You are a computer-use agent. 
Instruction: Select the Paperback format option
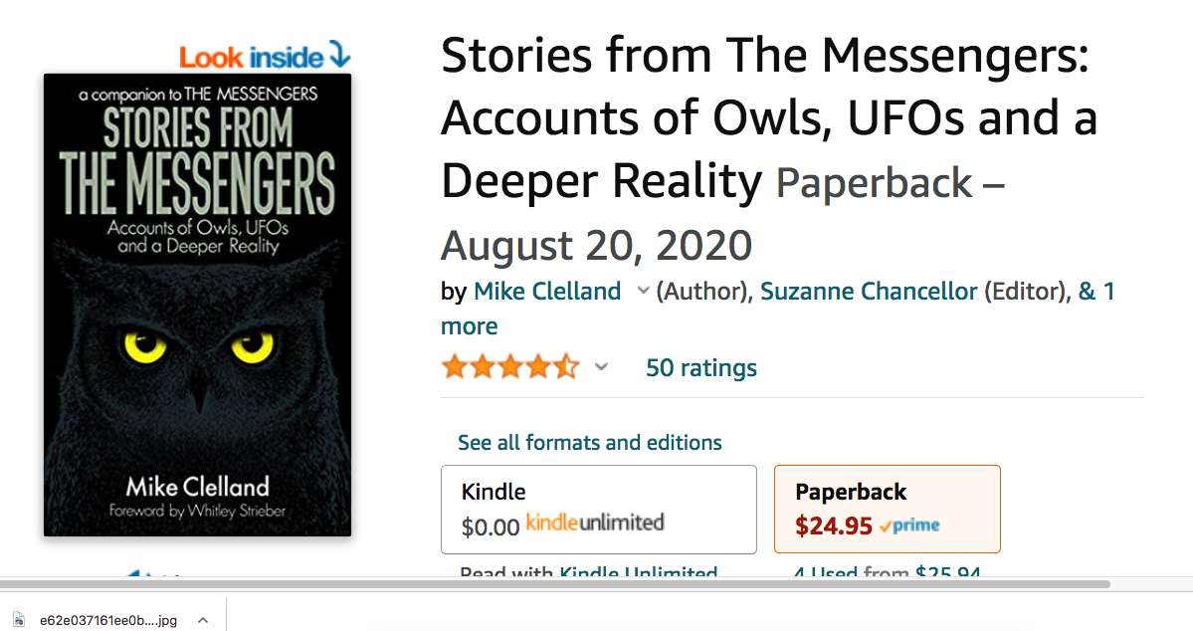[x=888, y=509]
